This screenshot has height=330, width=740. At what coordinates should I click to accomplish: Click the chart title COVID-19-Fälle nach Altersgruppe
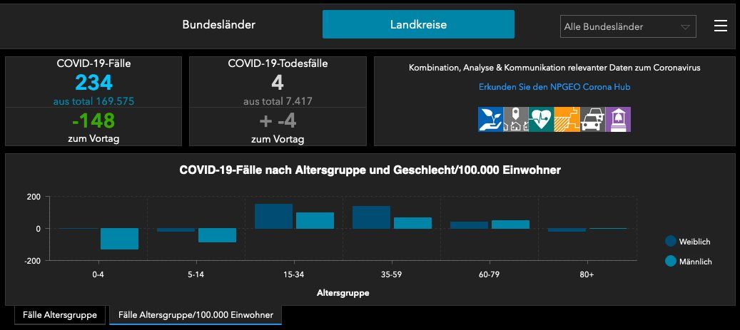[370, 170]
